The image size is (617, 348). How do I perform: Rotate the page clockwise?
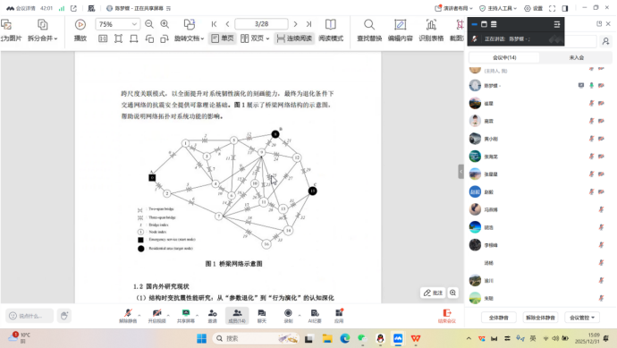[x=165, y=38]
